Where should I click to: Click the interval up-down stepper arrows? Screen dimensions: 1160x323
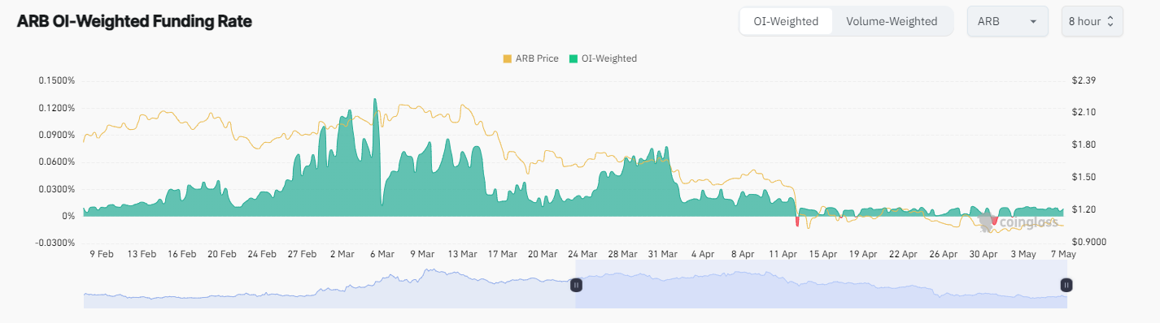click(x=1110, y=21)
